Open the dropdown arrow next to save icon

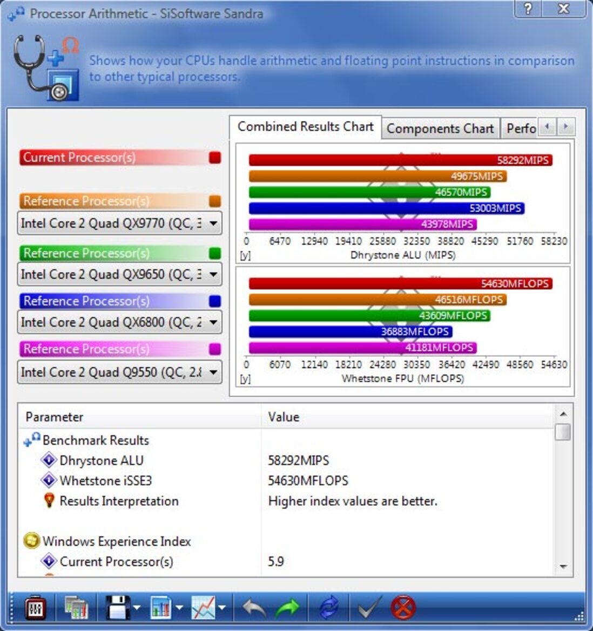coord(137,608)
